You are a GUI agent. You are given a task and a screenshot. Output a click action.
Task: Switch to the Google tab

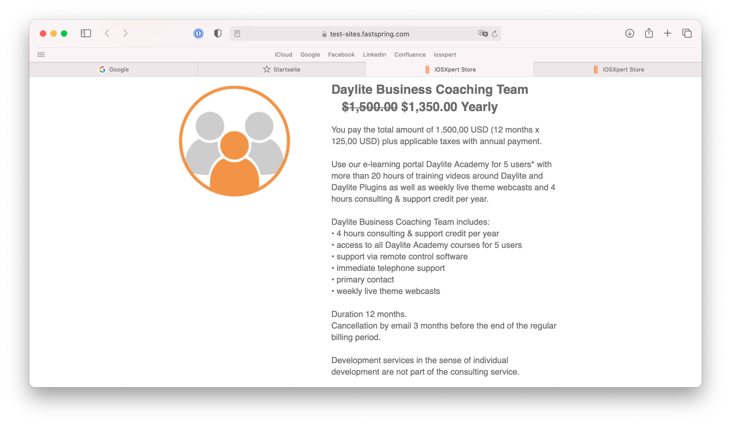point(113,69)
